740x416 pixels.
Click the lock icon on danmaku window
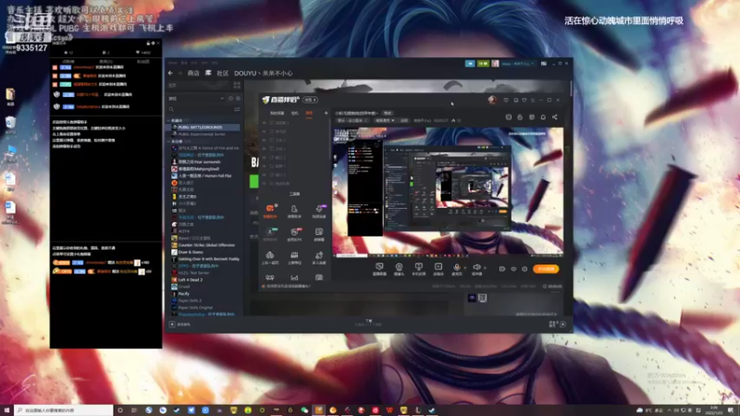point(148,43)
